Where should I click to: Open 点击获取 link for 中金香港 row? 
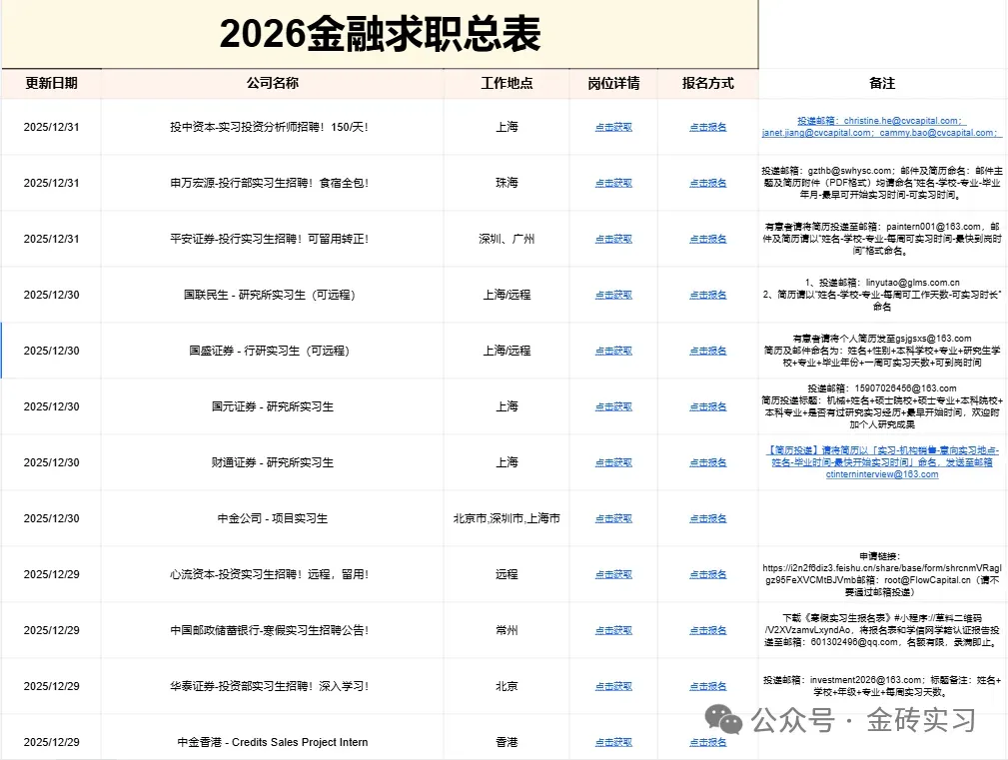613,742
